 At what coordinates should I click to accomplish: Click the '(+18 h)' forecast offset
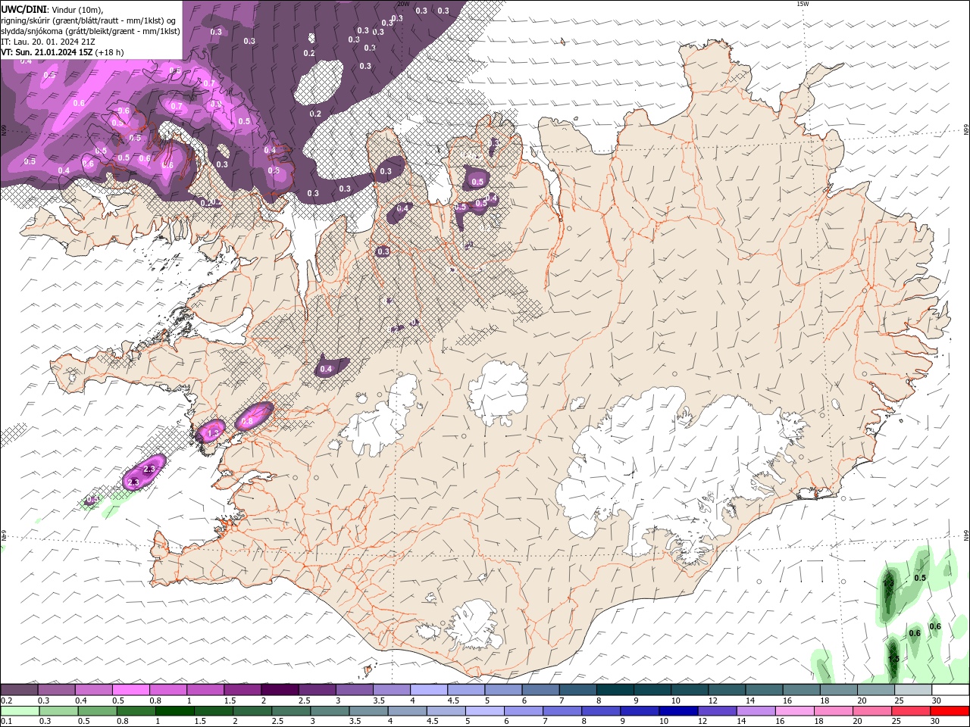point(109,52)
